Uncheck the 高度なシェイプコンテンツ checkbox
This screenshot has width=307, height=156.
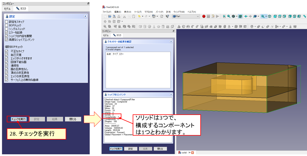tap(7, 40)
